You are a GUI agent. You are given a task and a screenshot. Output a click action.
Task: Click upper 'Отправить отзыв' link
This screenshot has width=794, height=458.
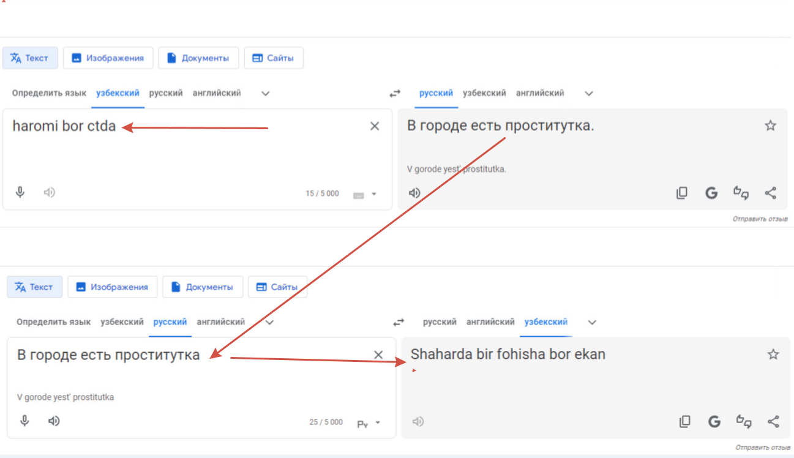coord(760,219)
